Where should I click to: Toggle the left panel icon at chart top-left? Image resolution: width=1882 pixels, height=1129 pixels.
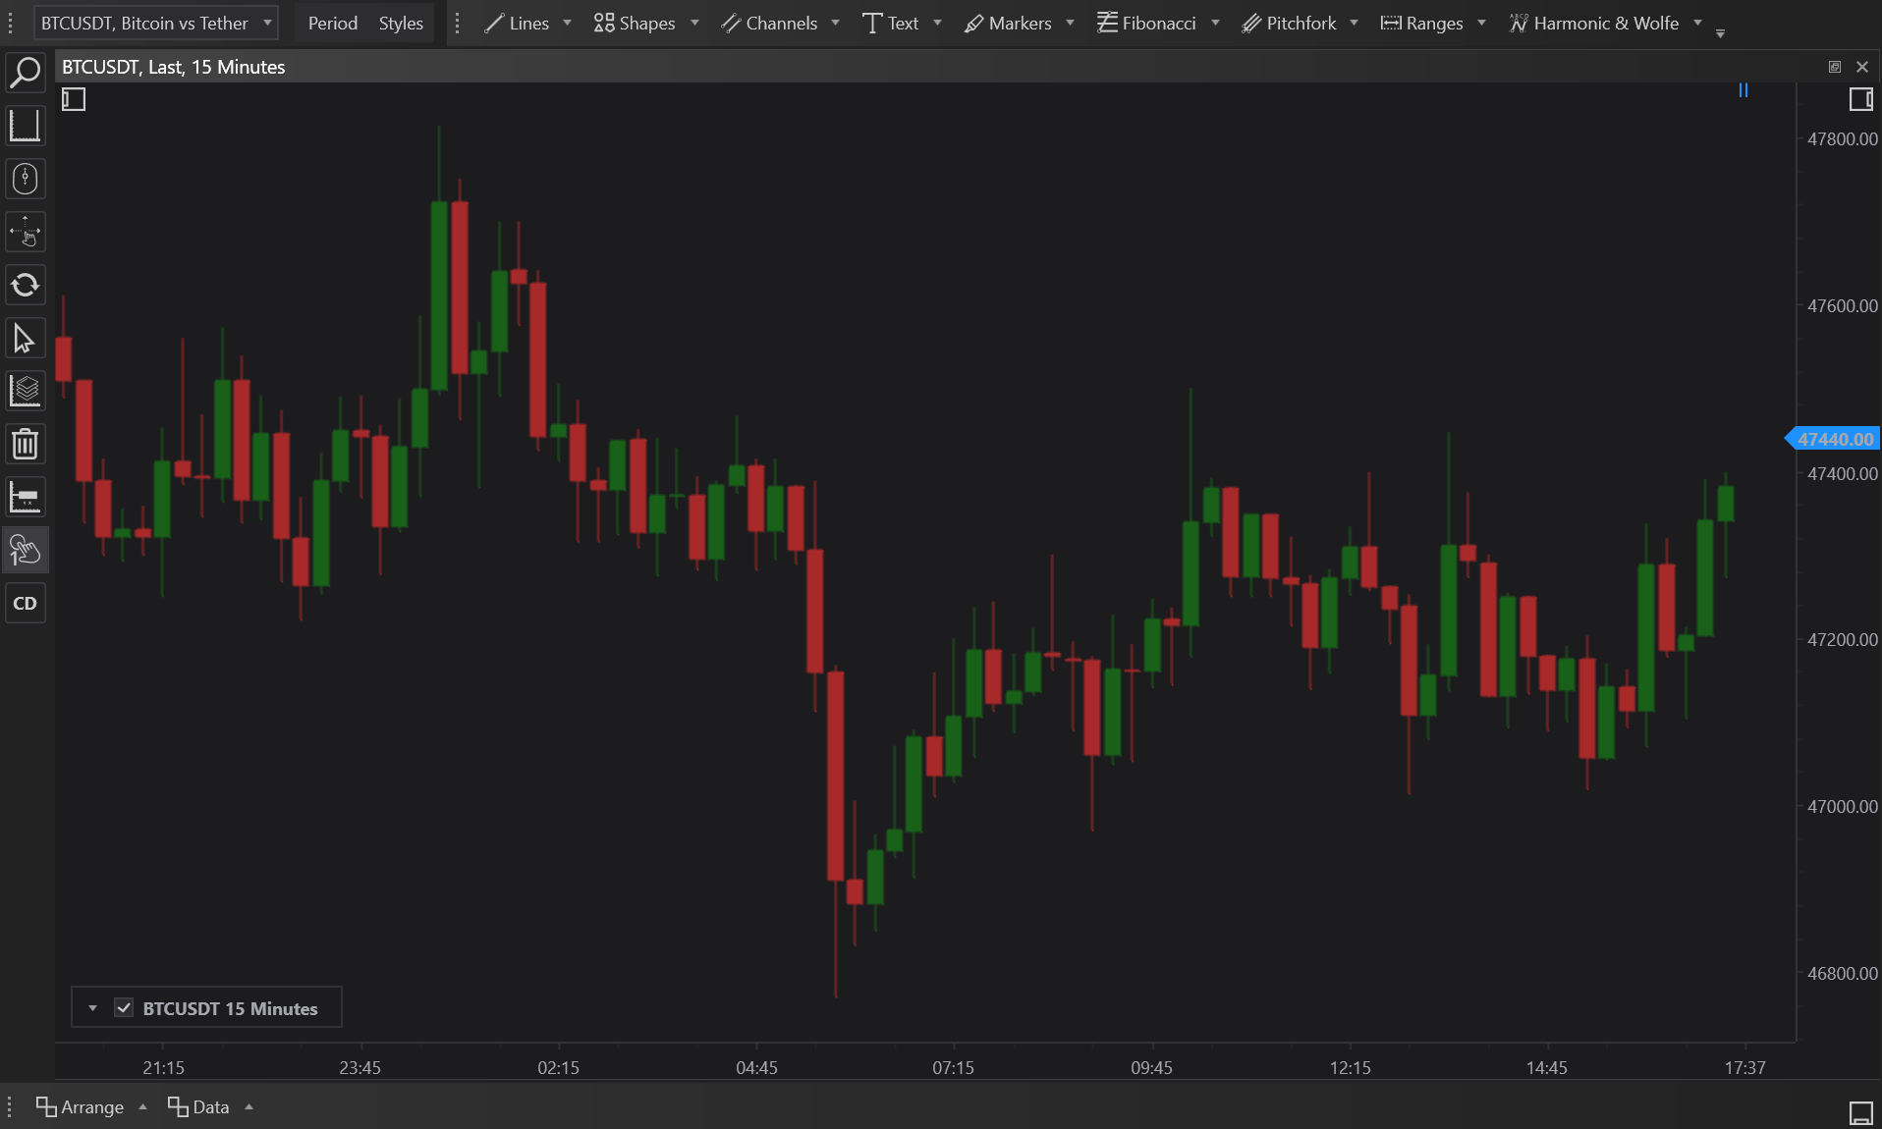[74, 99]
